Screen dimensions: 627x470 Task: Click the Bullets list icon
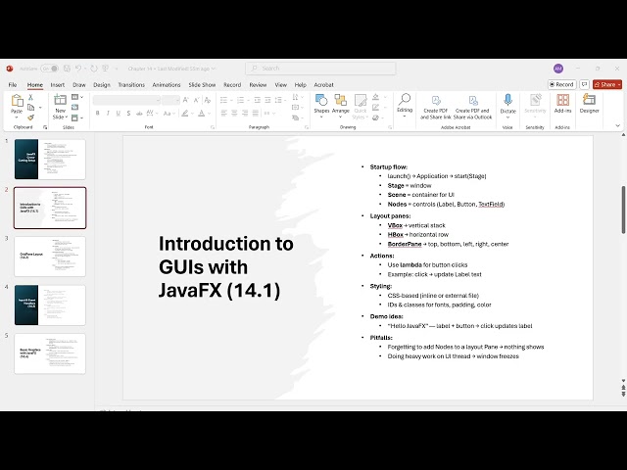point(224,100)
